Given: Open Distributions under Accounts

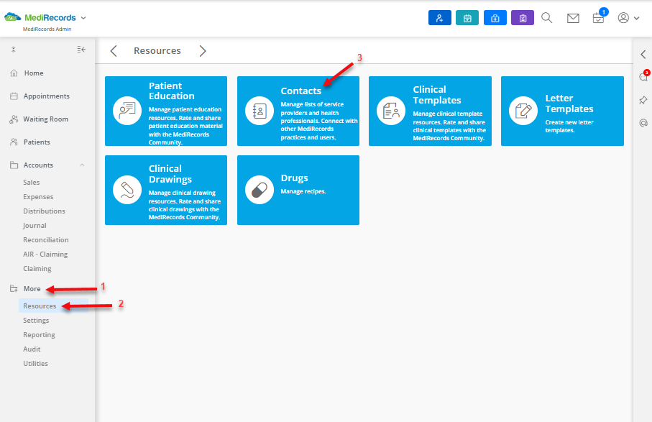Looking at the screenshot, I should (x=44, y=211).
